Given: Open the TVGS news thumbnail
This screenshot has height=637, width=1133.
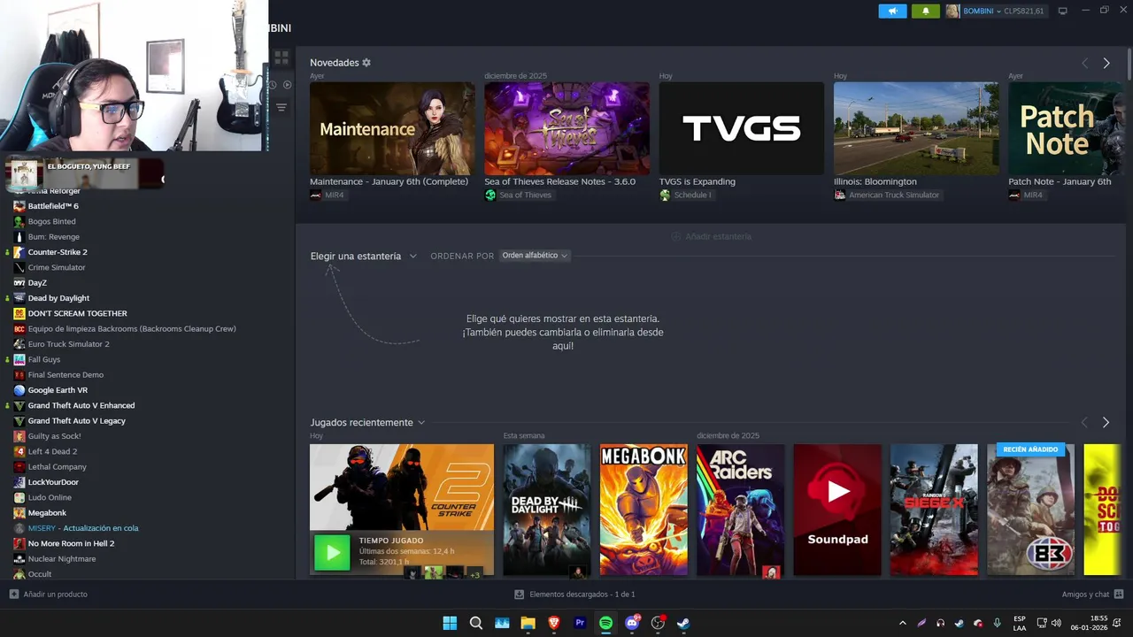Looking at the screenshot, I should pyautogui.click(x=742, y=128).
